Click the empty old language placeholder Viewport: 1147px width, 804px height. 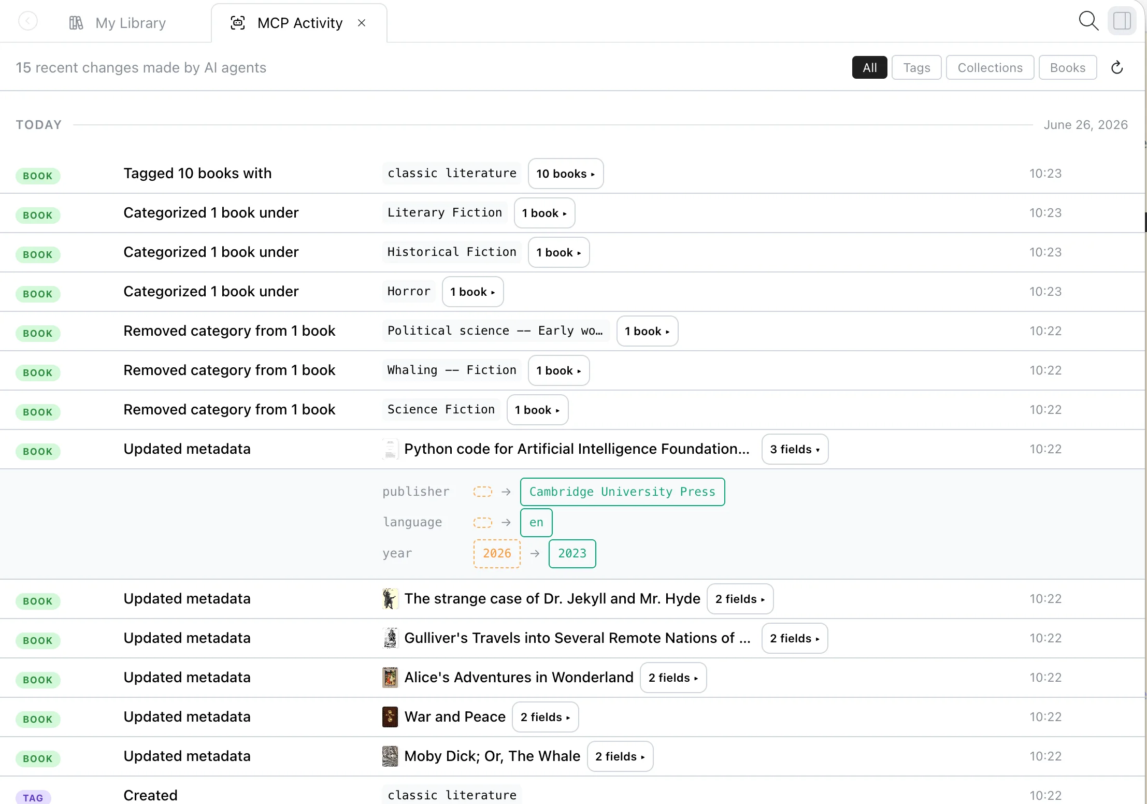482,522
